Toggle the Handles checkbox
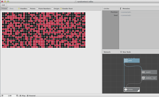The height and width of the screenshot is (97, 159). point(19,9)
